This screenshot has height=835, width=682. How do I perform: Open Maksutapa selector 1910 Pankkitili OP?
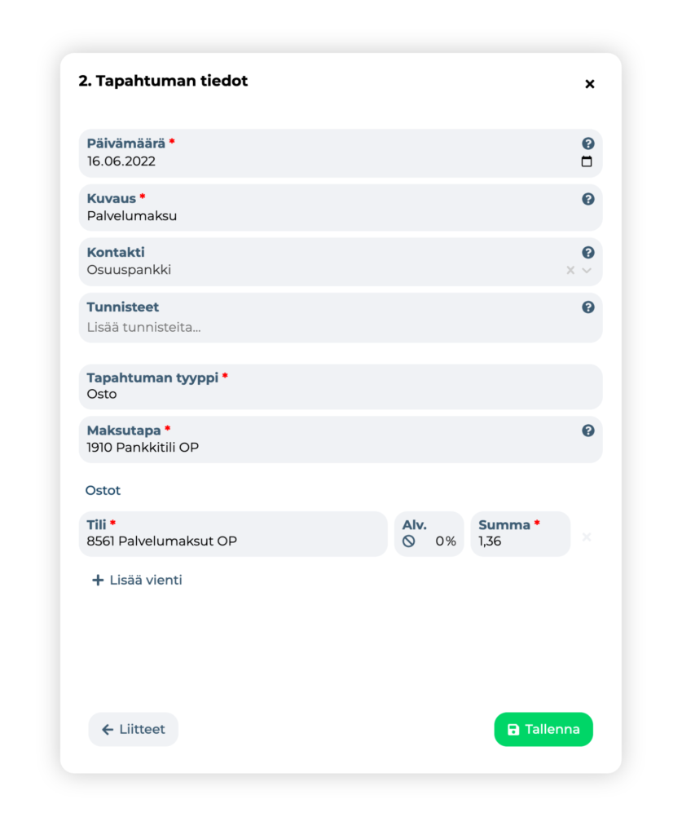[x=341, y=440]
